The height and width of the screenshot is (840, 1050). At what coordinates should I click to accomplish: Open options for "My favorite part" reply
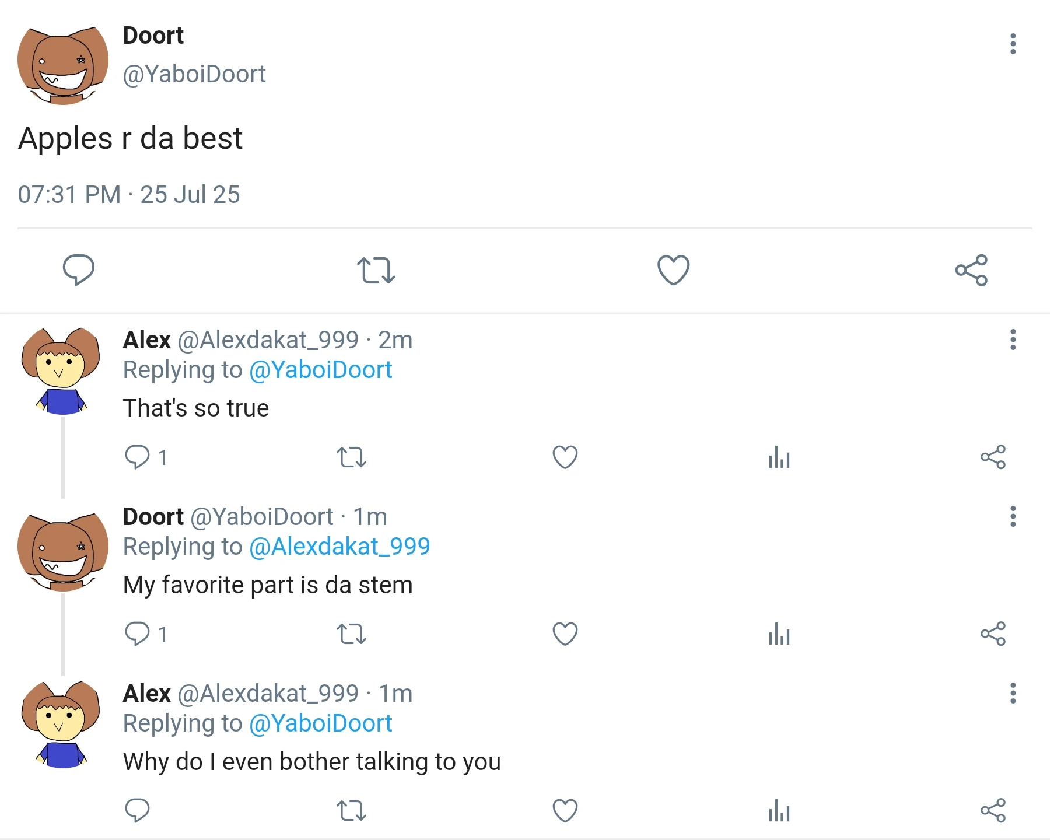(x=1013, y=516)
